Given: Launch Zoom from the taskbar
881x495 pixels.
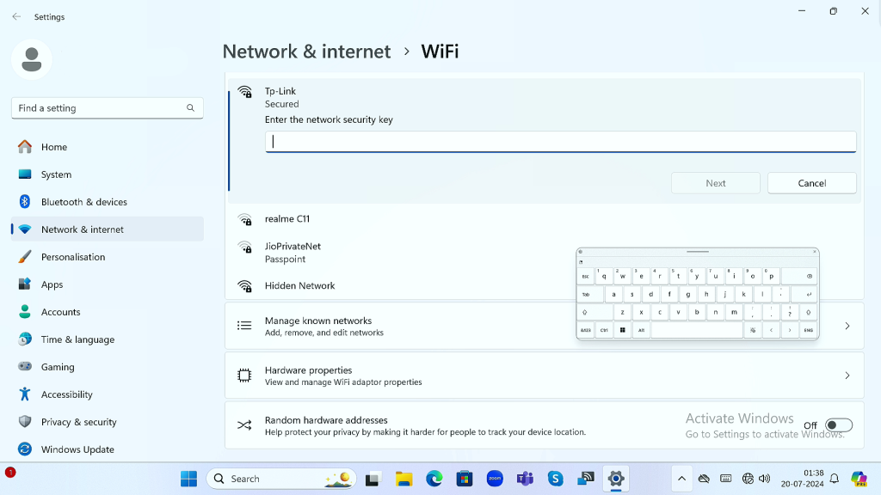Looking at the screenshot, I should click(x=495, y=479).
